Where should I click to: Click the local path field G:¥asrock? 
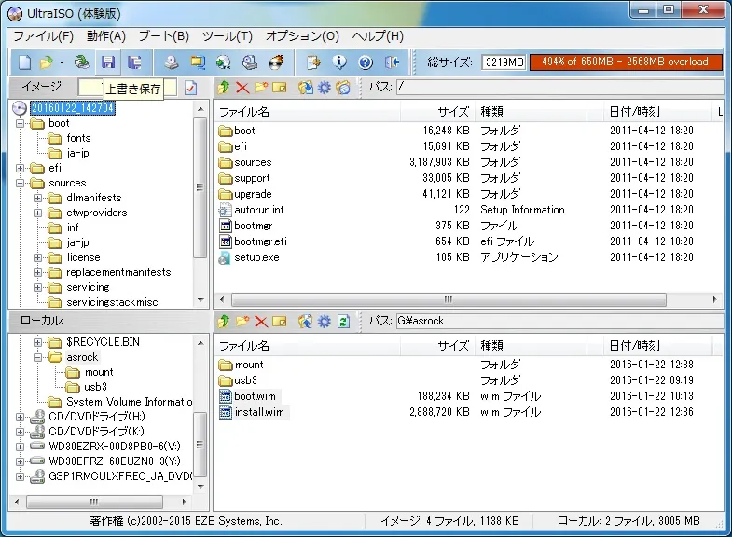[559, 321]
